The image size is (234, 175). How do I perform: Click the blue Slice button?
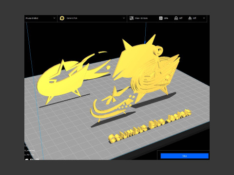coord(184,156)
